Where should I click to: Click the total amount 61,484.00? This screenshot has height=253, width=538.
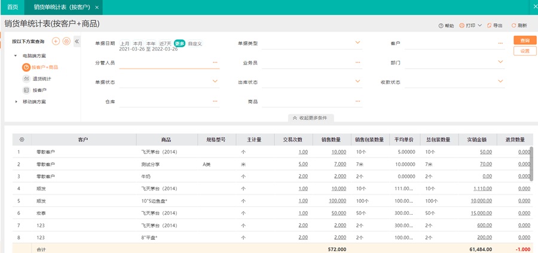[479, 249]
